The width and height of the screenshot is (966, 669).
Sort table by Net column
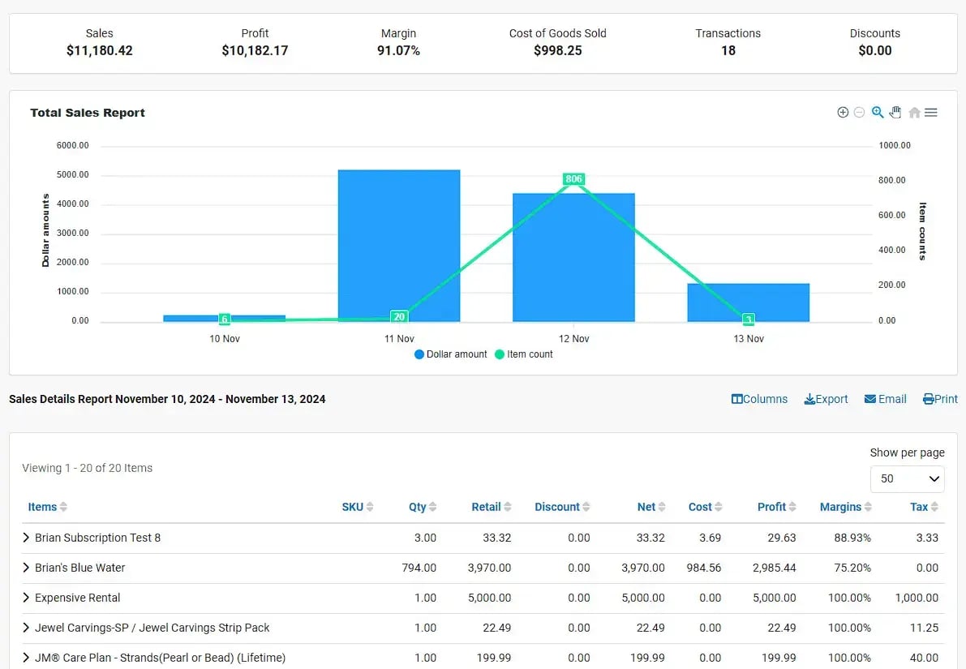coord(651,507)
